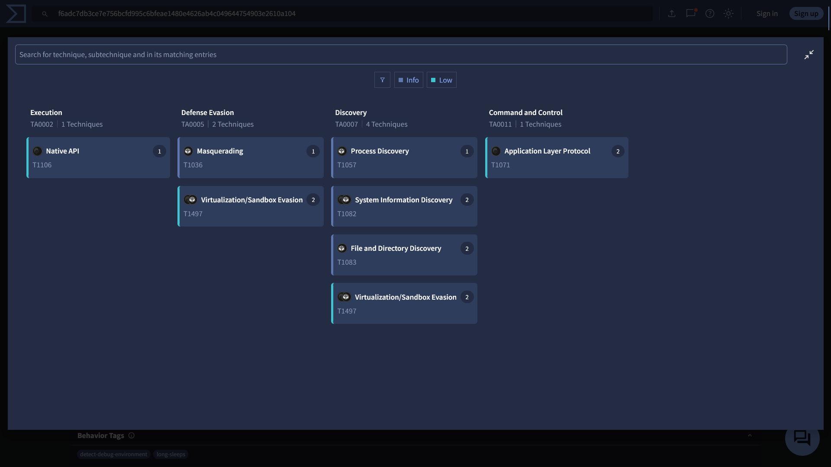Focus the technique search input field
831x467 pixels.
tap(401, 55)
